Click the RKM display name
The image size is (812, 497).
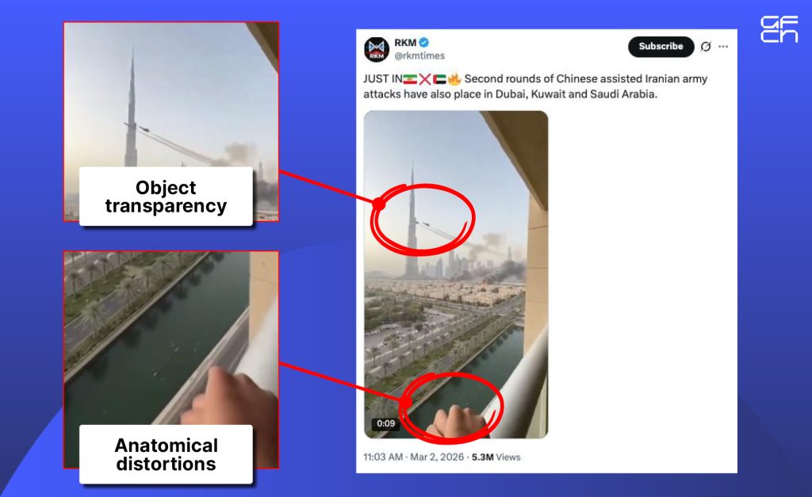[x=405, y=43]
